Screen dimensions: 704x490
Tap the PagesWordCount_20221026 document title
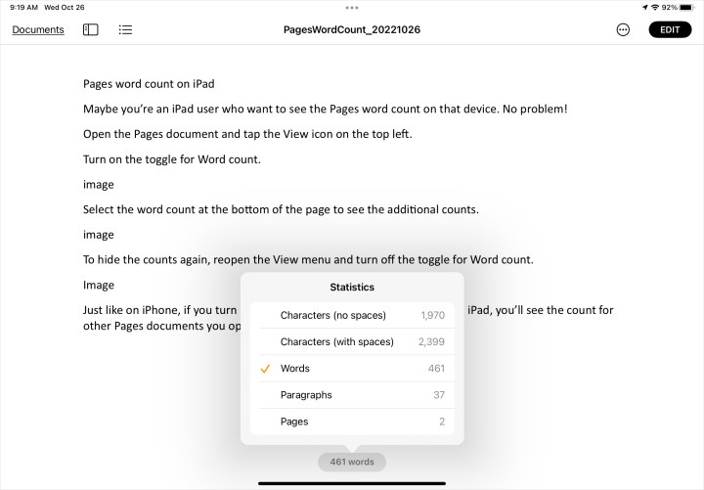[352, 29]
